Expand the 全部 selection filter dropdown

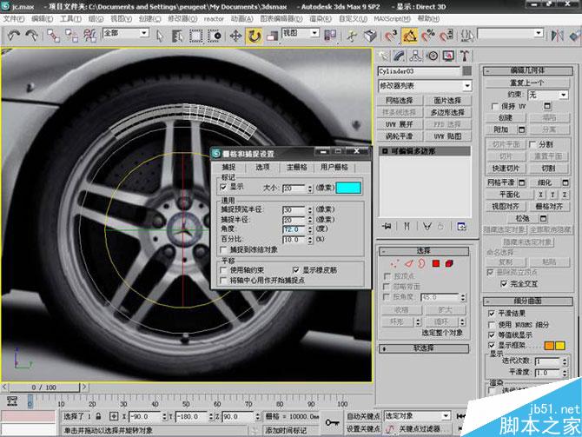127,35
